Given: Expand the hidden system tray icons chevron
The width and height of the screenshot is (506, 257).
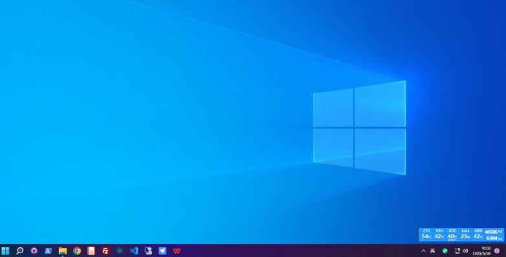Looking at the screenshot, I should [423, 251].
